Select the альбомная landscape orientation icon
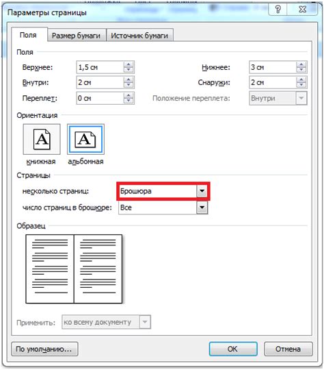Viewport: 324px width, 370px height. coord(85,139)
